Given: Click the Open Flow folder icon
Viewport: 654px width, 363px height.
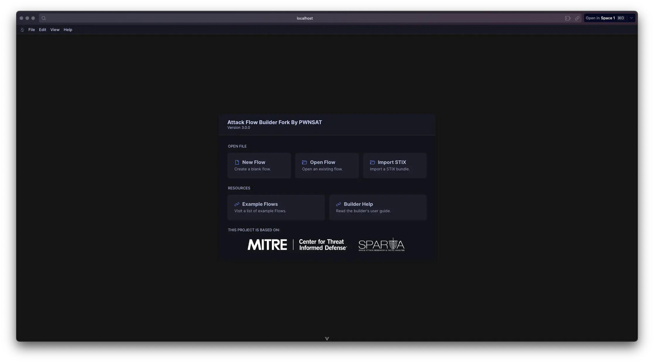Looking at the screenshot, I should [304, 162].
